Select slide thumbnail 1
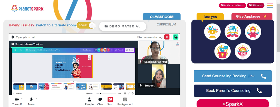This screenshot has width=280, height=107. (x=19, y=87)
